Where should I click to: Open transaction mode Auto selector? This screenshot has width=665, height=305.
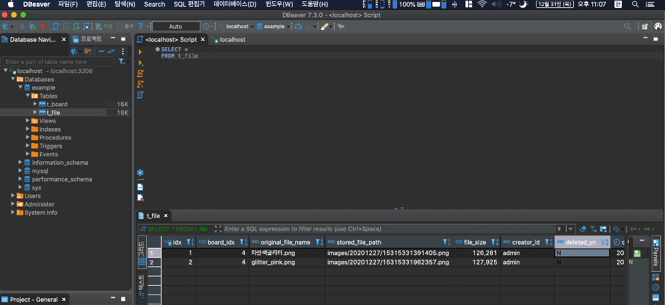click(176, 27)
